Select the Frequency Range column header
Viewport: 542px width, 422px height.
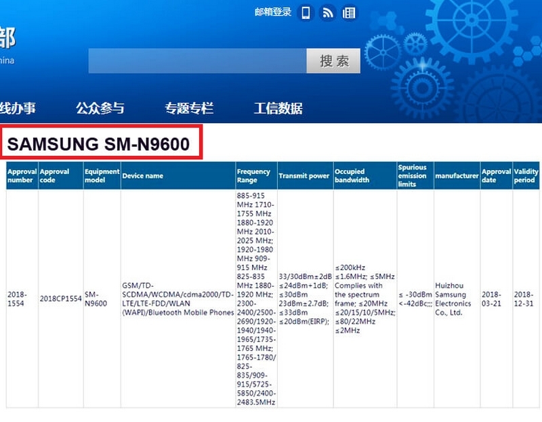(256, 175)
